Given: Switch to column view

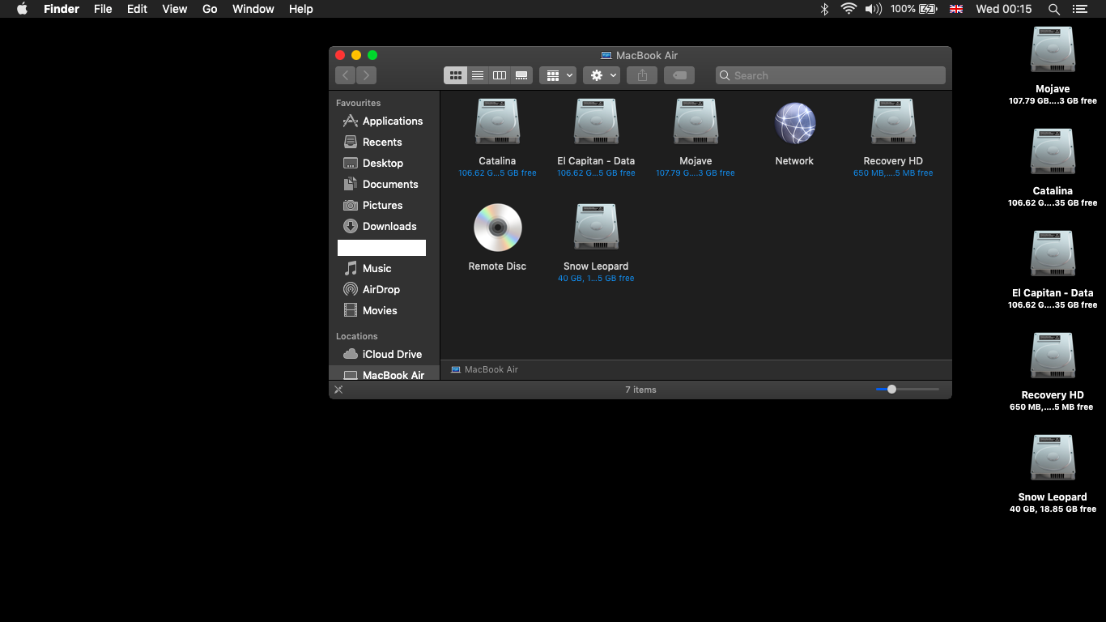Looking at the screenshot, I should coord(500,75).
